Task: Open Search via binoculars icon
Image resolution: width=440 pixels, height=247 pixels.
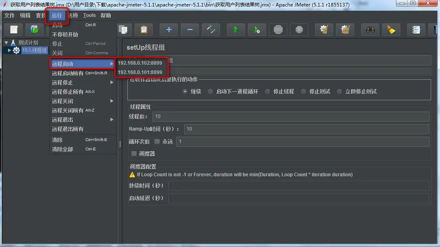Action: (x=370, y=30)
